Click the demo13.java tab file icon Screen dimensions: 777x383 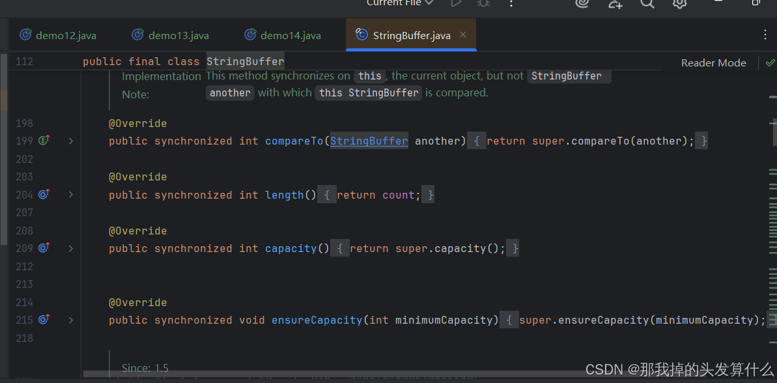(138, 35)
